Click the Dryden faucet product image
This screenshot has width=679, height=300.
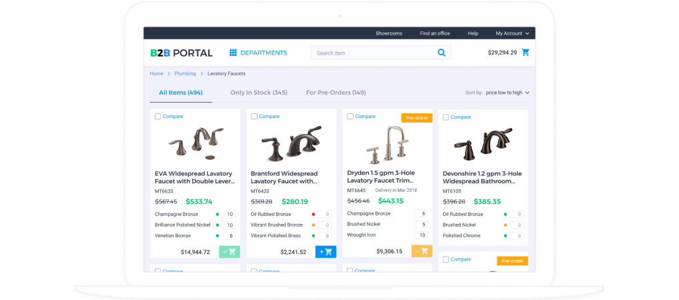(x=388, y=145)
